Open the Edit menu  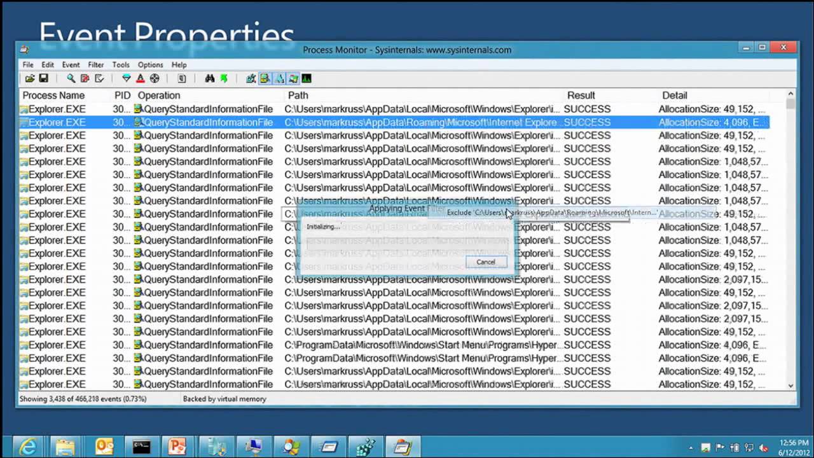[48, 65]
